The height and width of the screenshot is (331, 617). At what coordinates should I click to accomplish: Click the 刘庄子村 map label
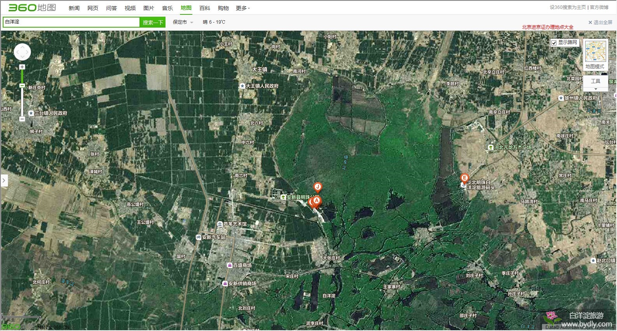474,276
